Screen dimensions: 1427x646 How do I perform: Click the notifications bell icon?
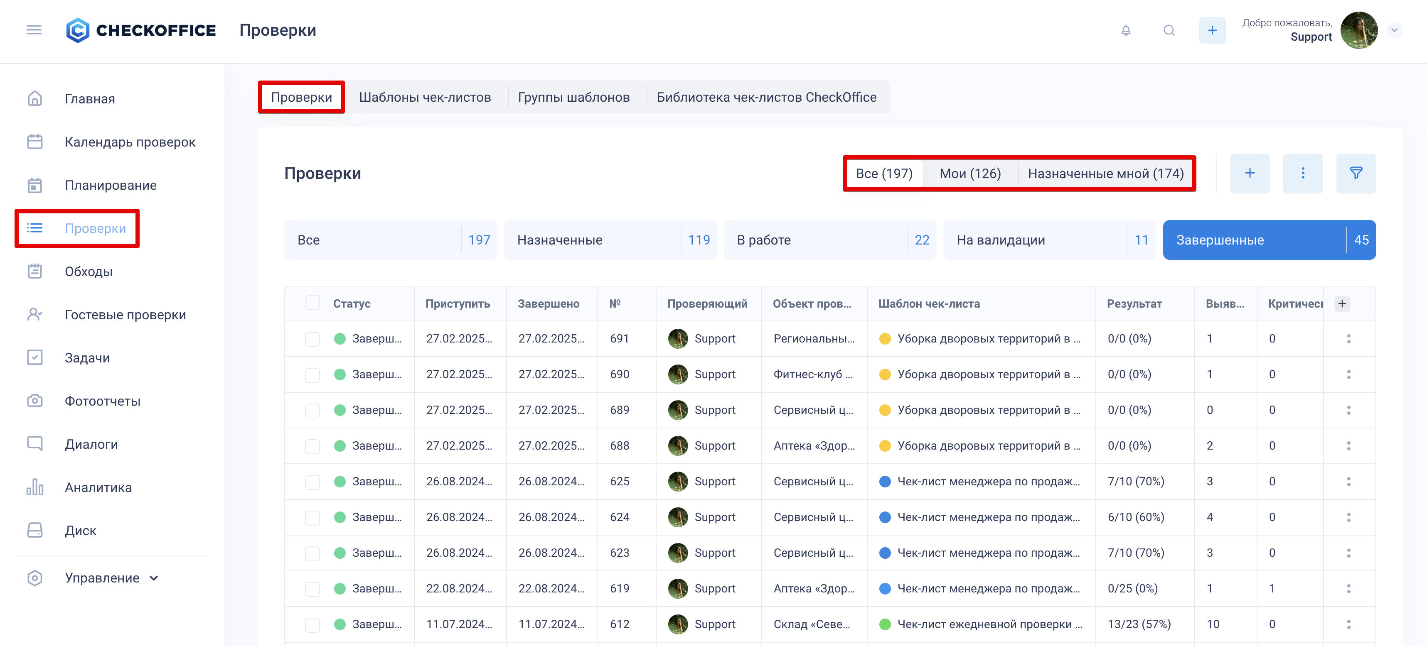1126,30
